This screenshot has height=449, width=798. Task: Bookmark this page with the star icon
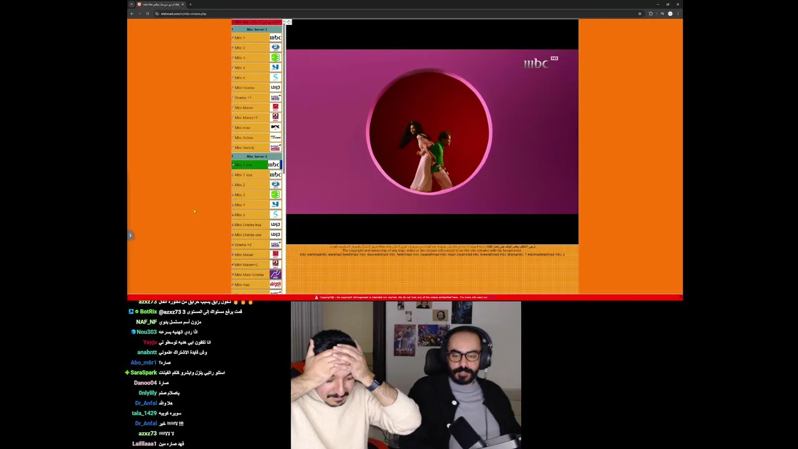click(x=640, y=14)
